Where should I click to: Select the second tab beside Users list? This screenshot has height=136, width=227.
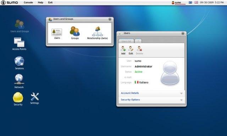click(138, 41)
